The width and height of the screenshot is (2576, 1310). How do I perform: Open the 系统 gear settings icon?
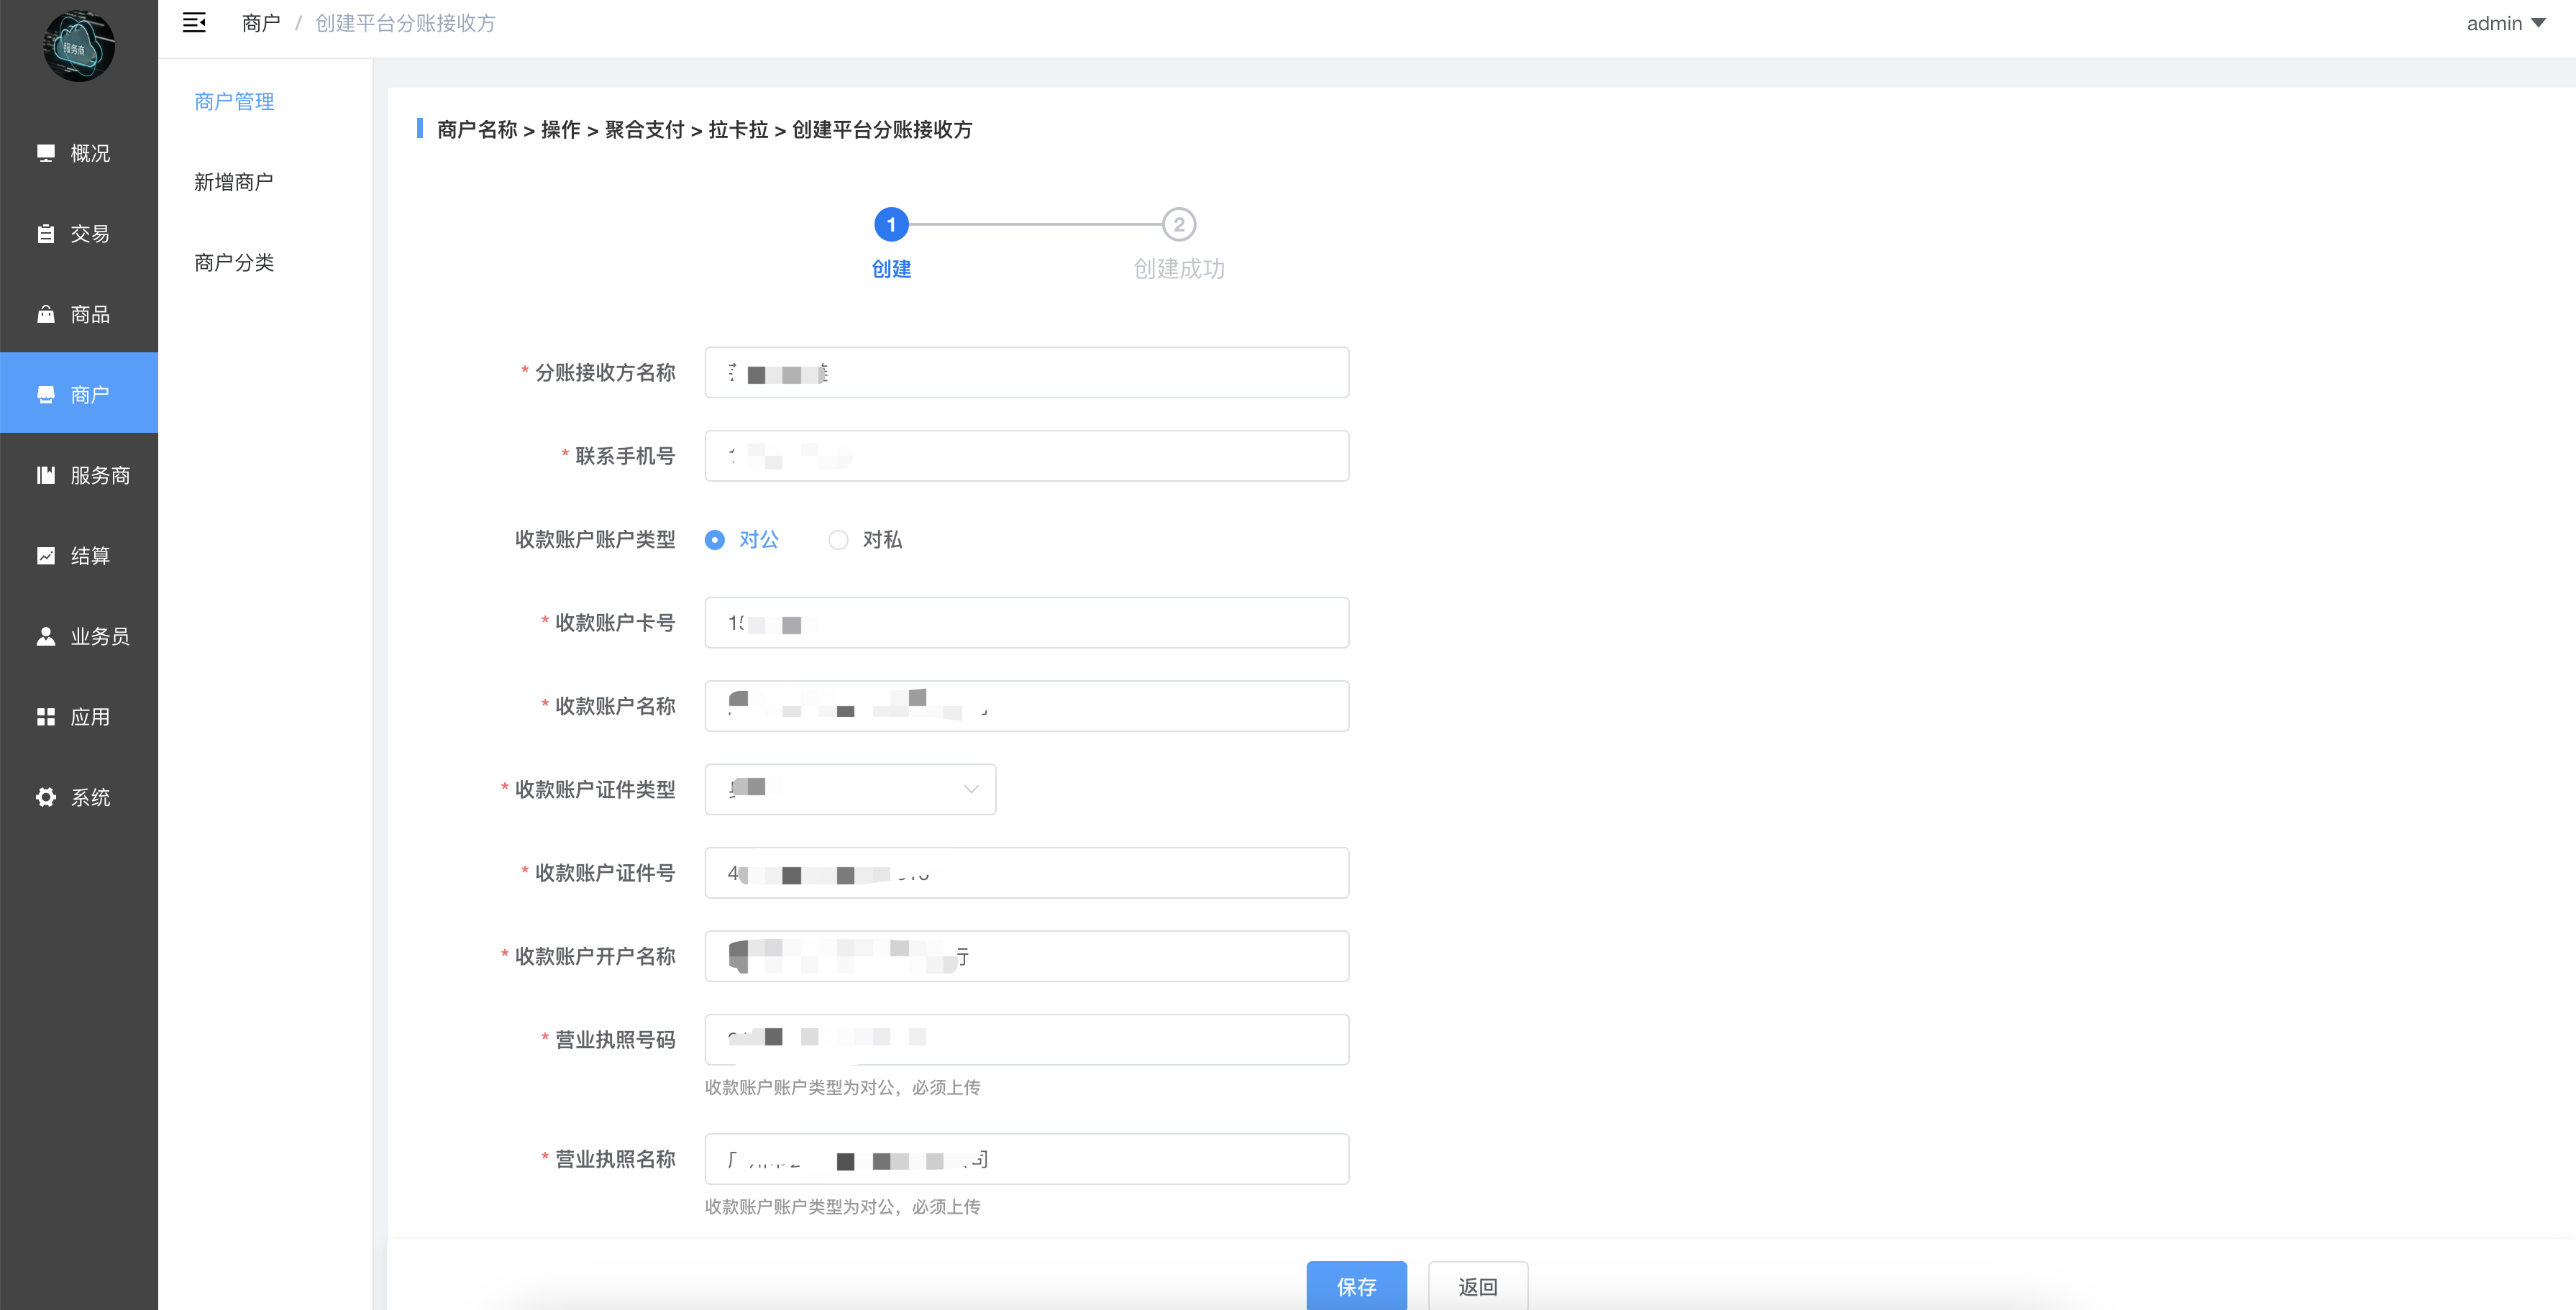point(46,797)
